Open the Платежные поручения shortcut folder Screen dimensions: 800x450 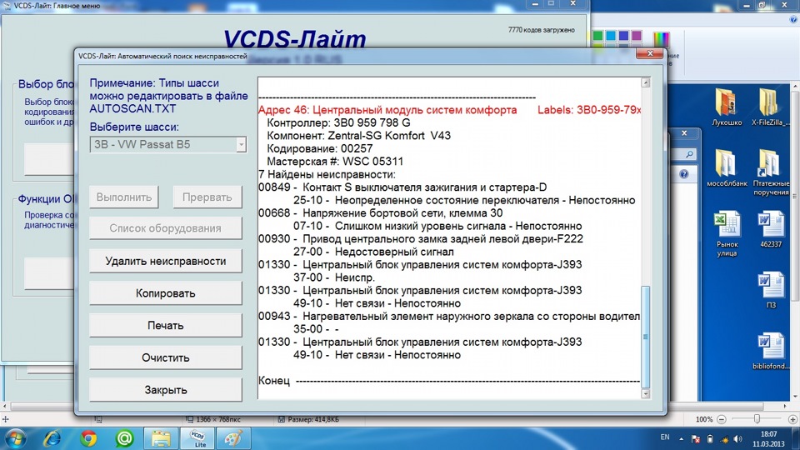(770, 172)
